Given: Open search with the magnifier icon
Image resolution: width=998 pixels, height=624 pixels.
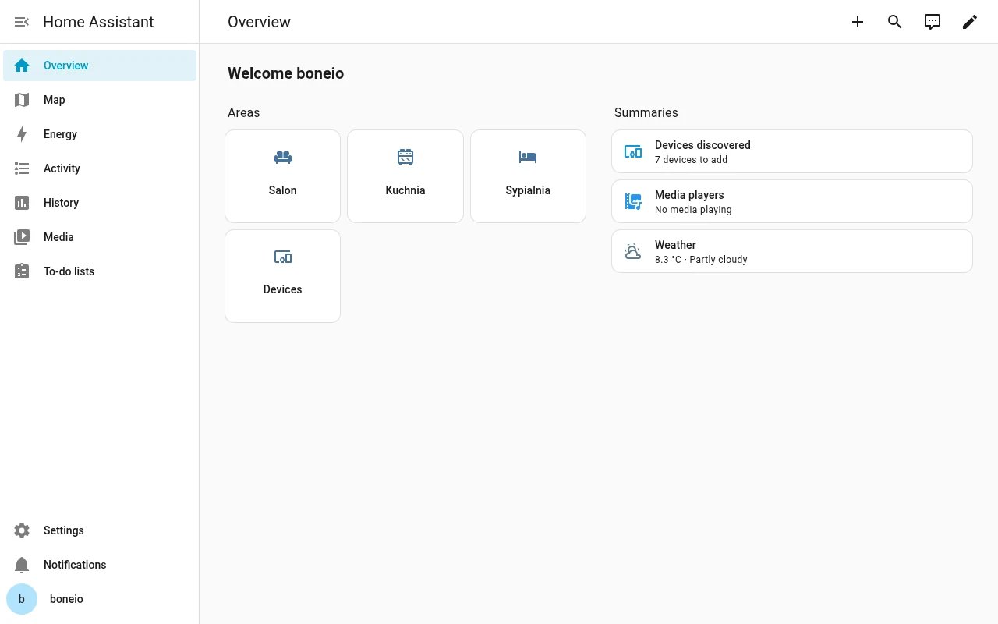Looking at the screenshot, I should (895, 22).
